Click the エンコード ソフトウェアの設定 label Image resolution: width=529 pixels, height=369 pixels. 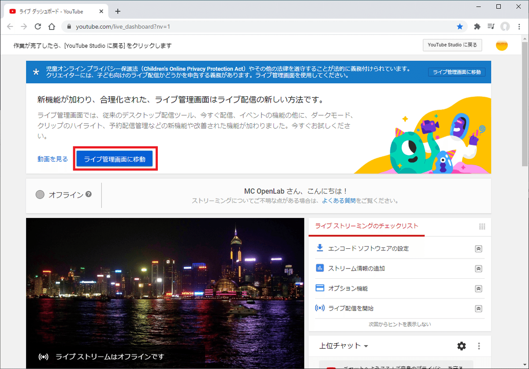click(369, 248)
